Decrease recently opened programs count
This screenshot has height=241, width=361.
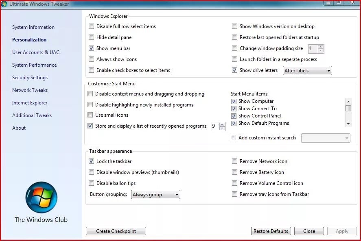coord(222,128)
